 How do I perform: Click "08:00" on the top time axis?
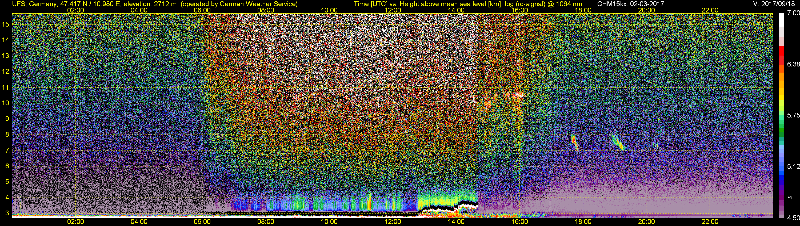click(x=266, y=10)
